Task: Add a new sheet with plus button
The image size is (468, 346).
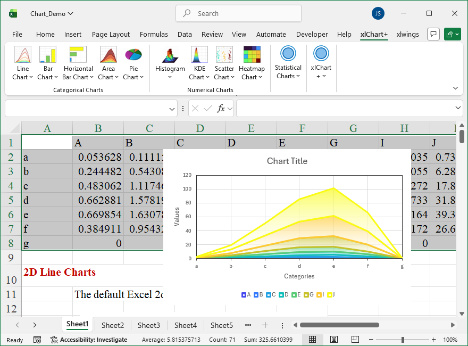Action: 265,325
